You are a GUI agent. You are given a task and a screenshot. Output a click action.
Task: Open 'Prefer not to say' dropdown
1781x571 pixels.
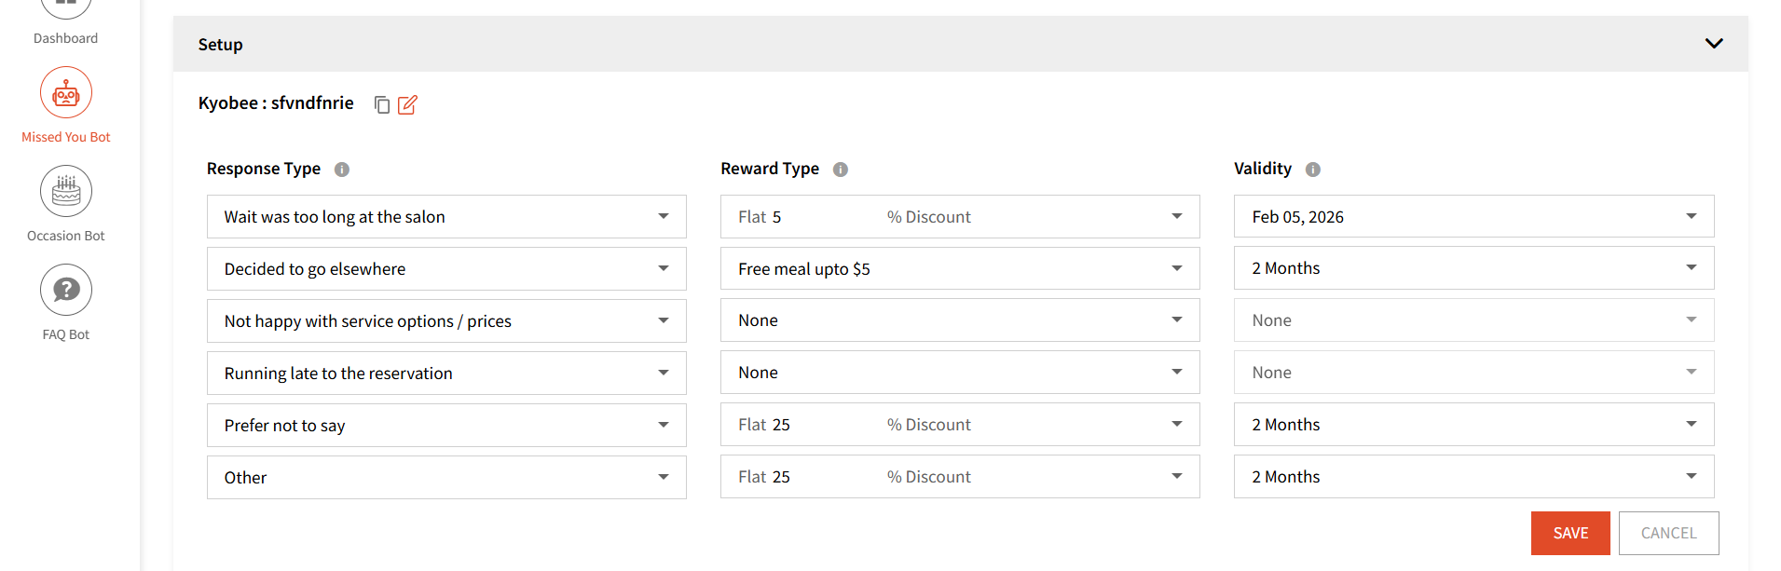[x=446, y=425]
